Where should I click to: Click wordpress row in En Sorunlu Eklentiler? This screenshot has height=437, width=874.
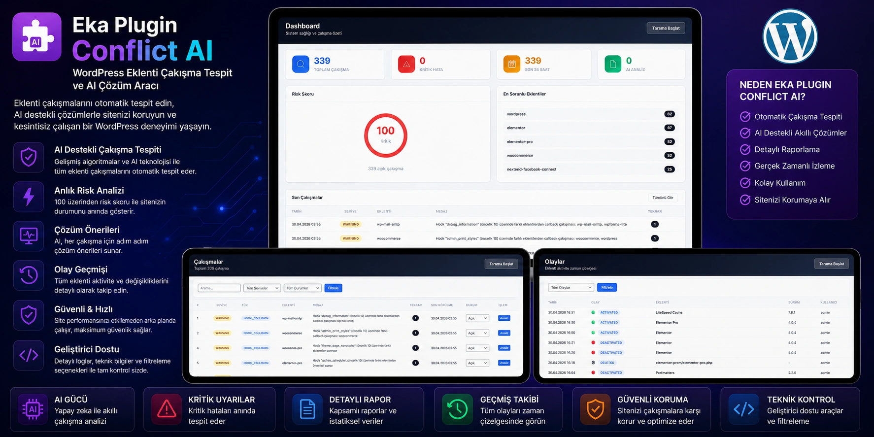click(590, 114)
